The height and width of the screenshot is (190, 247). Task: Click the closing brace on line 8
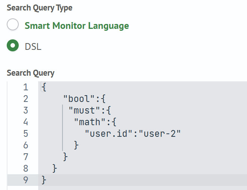click(55, 168)
